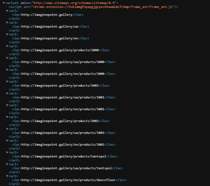This screenshot has height=186, width=210.
Task: Collapse url node containing /ua/products/tantspol
Action: (x=7, y=164)
